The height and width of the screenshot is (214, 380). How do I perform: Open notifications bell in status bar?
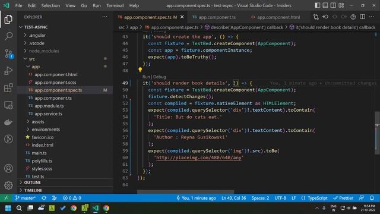point(372,198)
